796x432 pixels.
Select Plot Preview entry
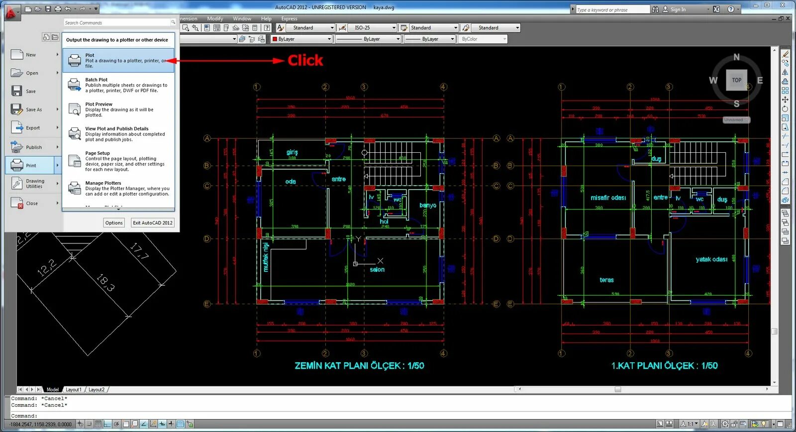coord(118,109)
